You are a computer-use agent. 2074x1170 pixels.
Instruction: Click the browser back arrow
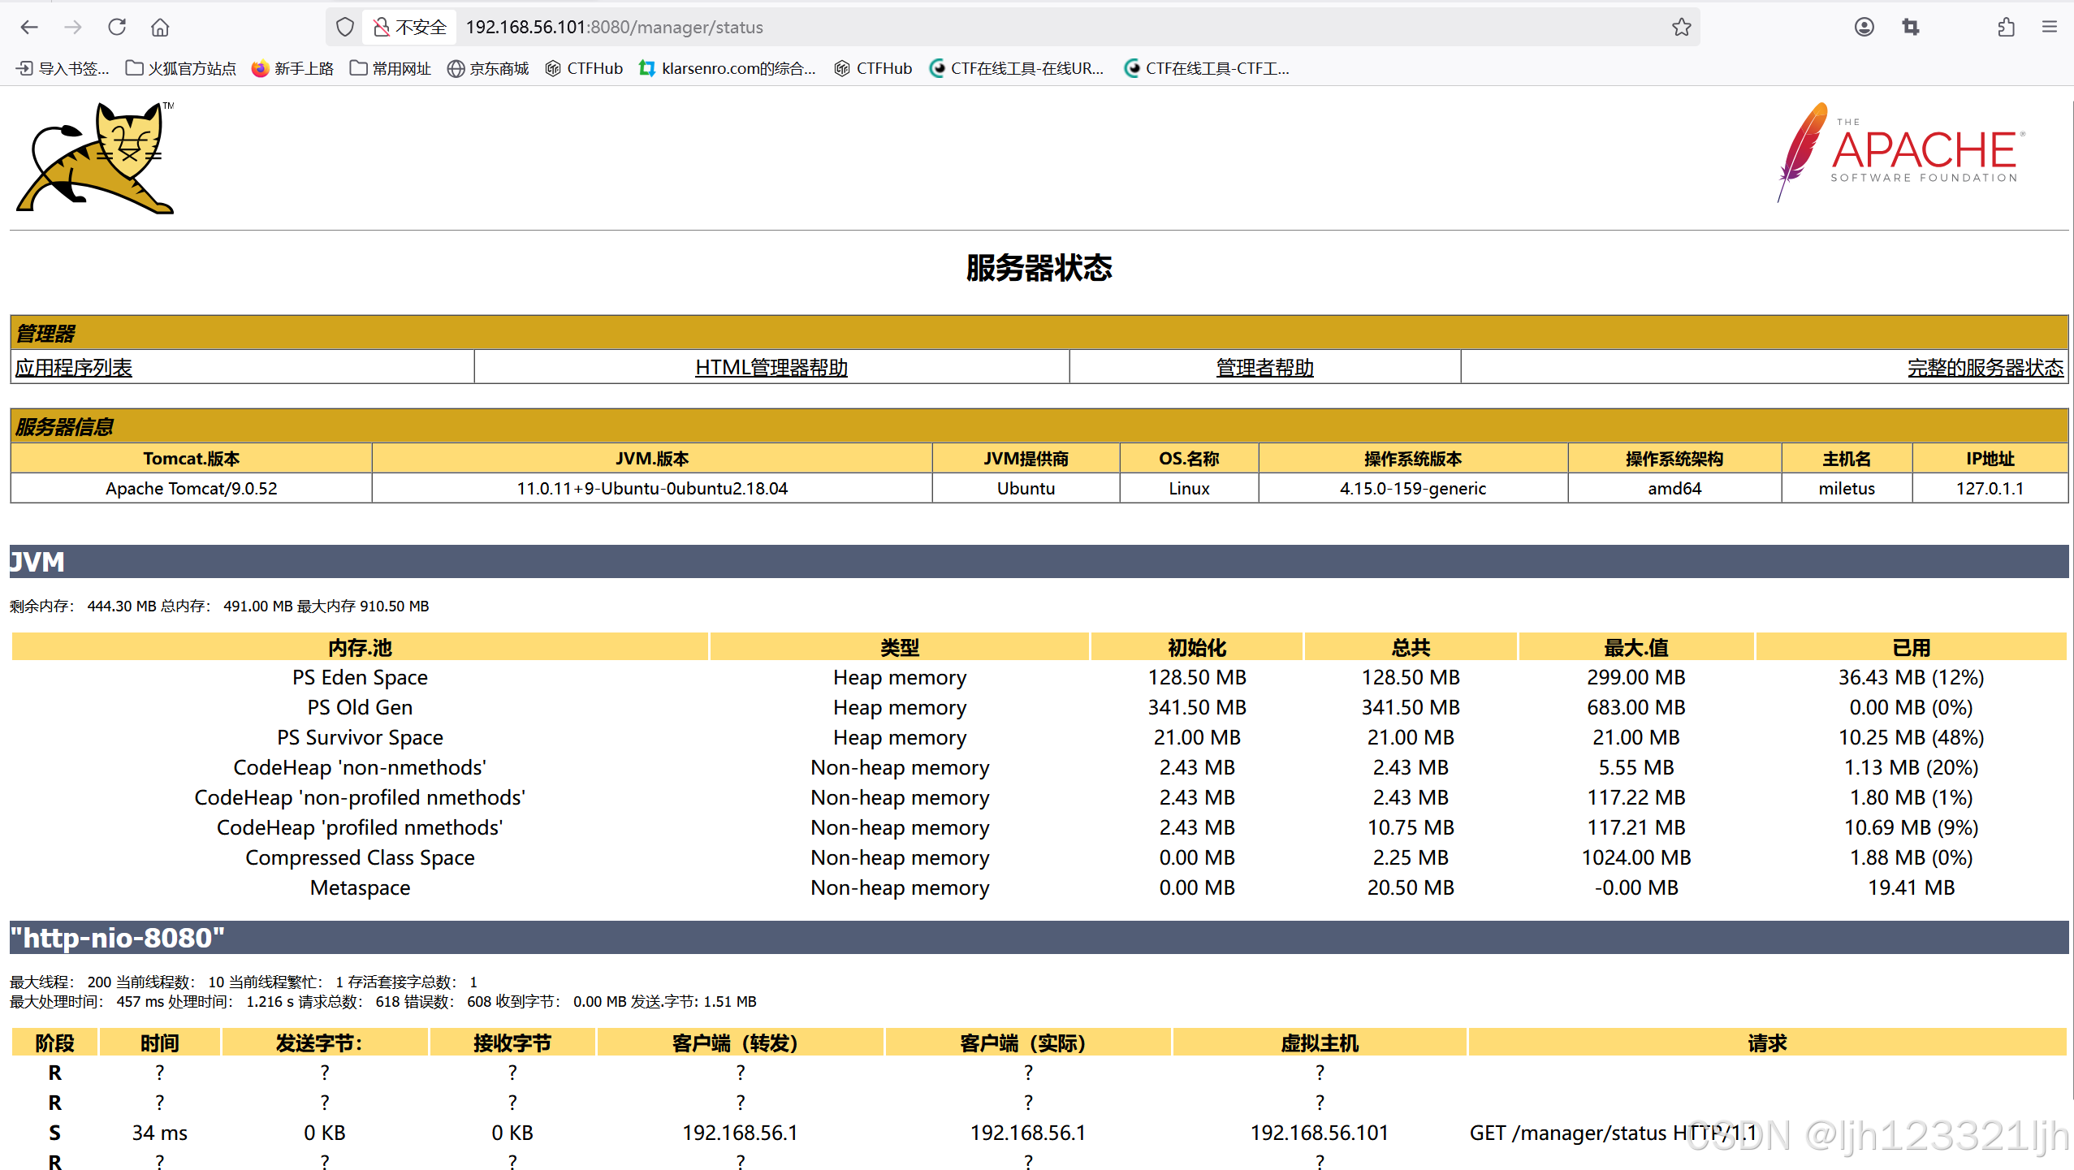click(x=29, y=27)
